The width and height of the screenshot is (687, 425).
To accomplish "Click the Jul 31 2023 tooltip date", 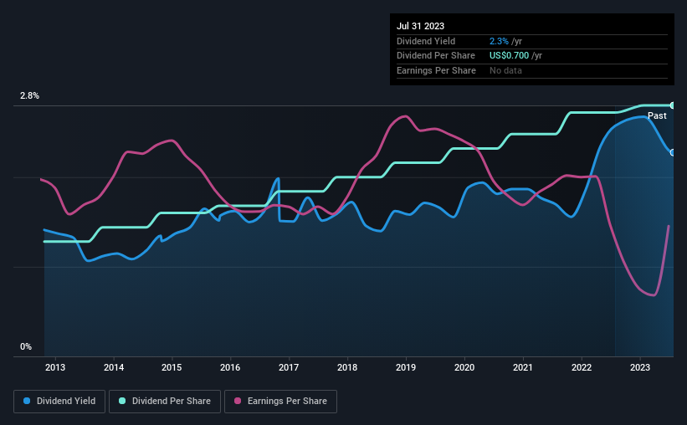I will pyautogui.click(x=421, y=26).
